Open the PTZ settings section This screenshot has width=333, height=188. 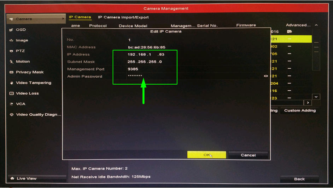20,51
